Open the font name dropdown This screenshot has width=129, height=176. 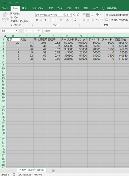(x=63, y=15)
